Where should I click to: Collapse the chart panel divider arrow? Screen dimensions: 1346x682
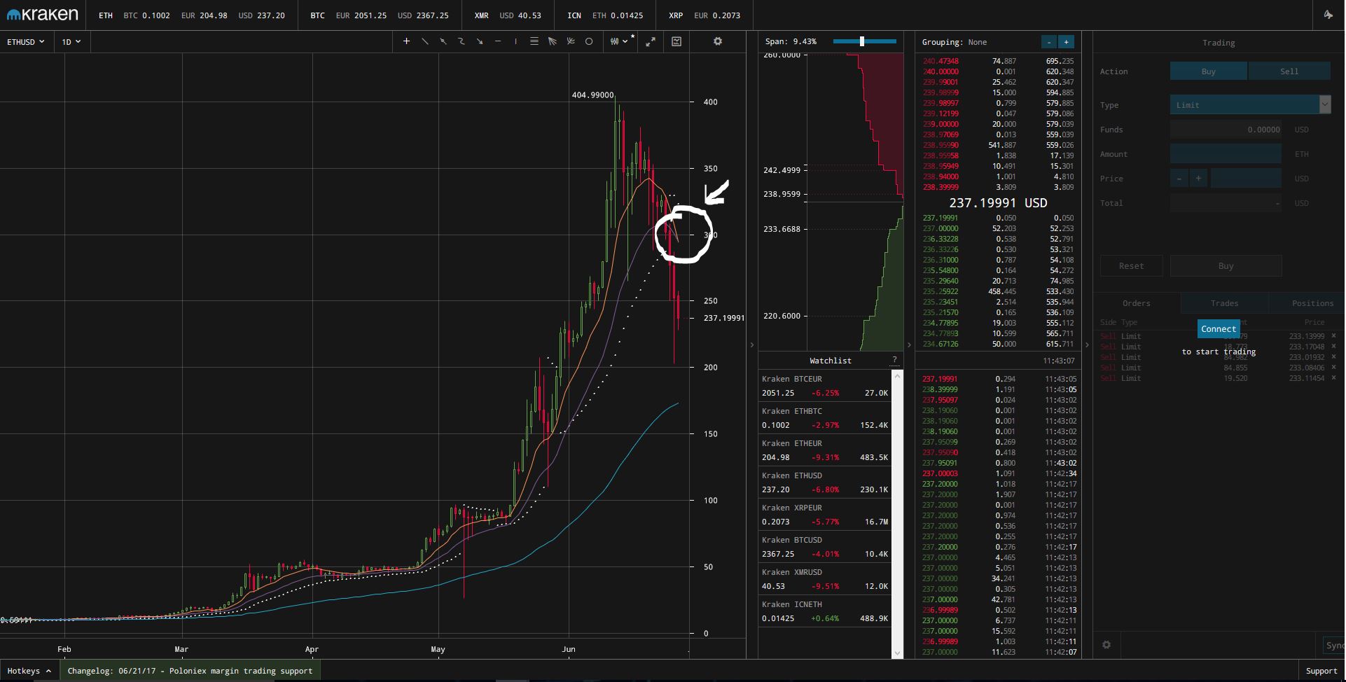pyautogui.click(x=751, y=345)
